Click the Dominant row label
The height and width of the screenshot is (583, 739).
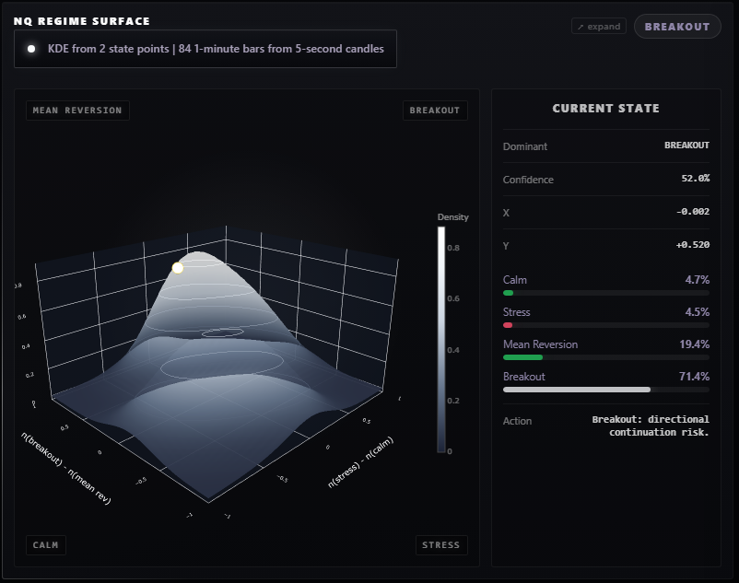[x=525, y=146]
